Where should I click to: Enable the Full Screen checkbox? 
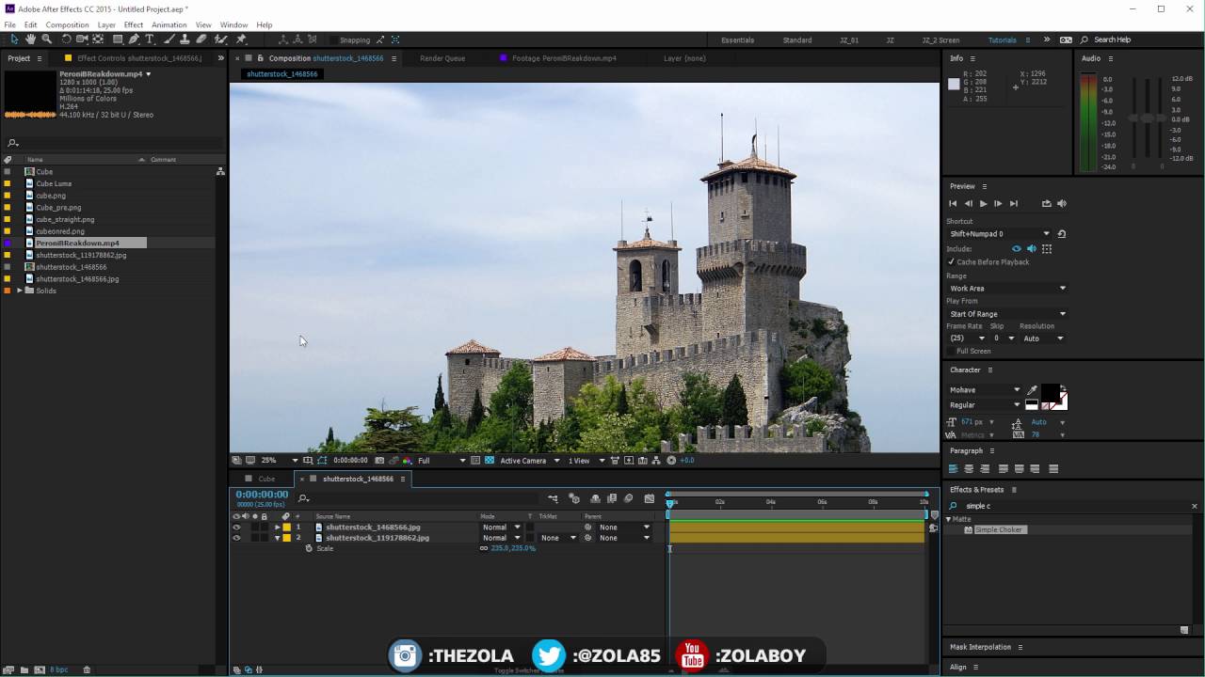coord(951,351)
